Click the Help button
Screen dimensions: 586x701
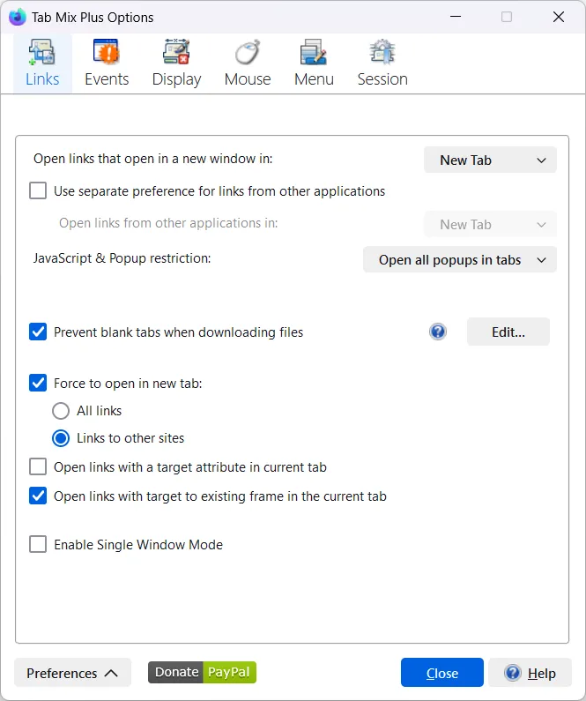tap(530, 673)
